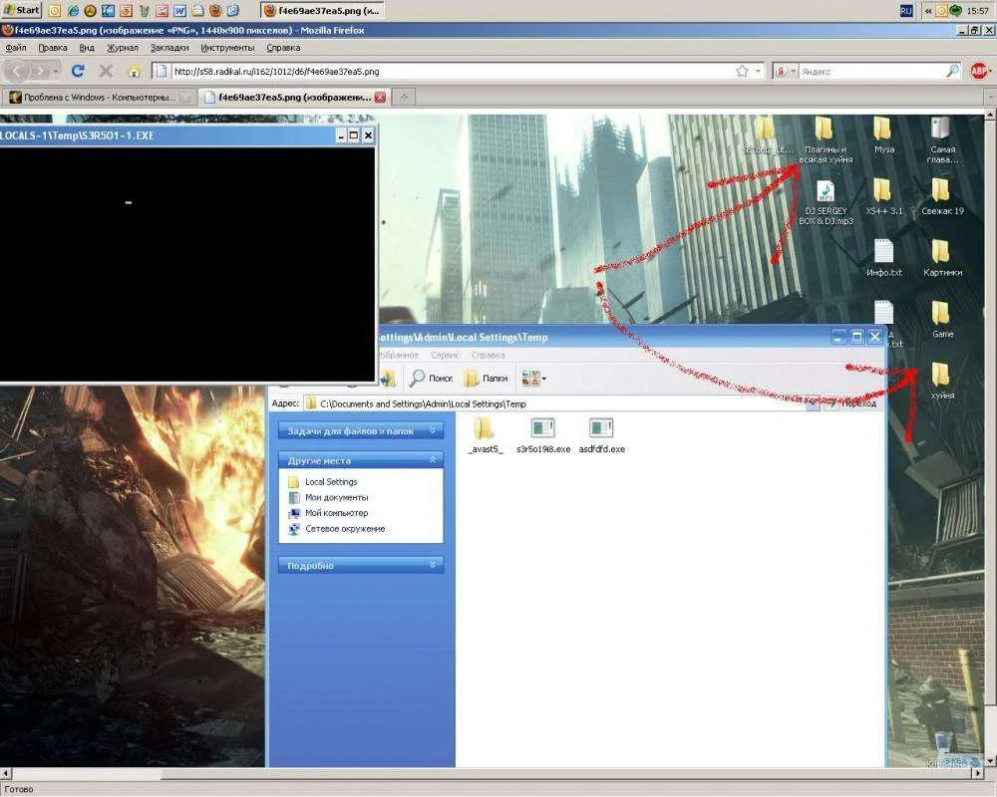997x797 pixels.
Task: Open a new tab with plus button
Action: click(403, 98)
